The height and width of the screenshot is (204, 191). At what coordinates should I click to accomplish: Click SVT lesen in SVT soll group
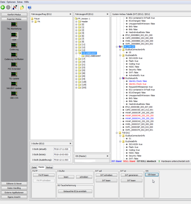[x=107, y=180]
